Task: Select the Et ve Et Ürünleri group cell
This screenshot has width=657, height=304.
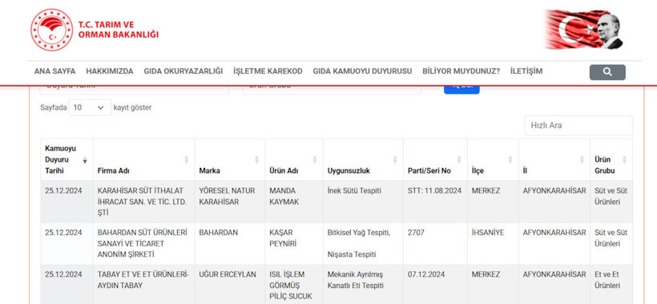Action: pyautogui.click(x=611, y=284)
